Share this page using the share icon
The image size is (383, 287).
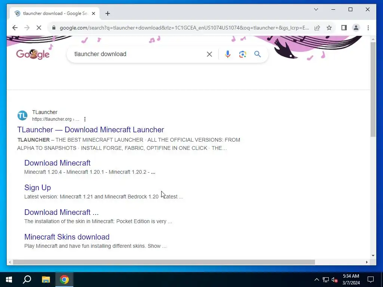[317, 28]
